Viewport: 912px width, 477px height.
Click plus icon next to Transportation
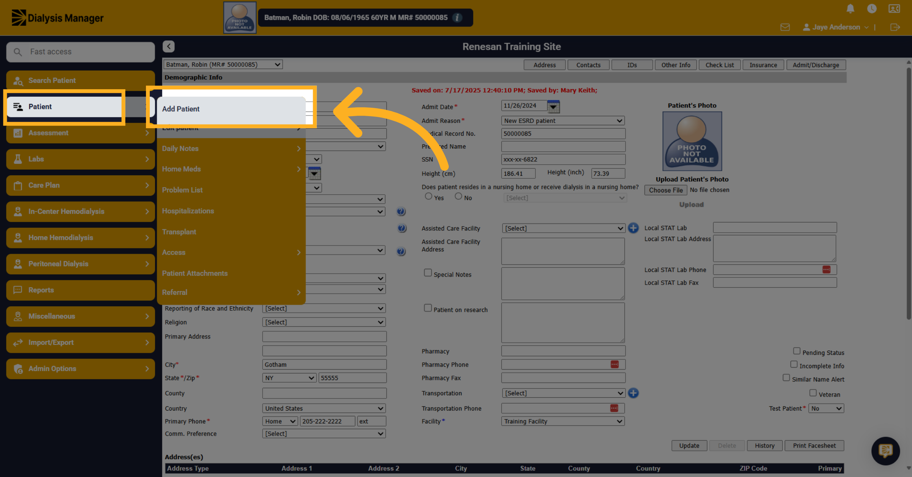pyautogui.click(x=633, y=393)
